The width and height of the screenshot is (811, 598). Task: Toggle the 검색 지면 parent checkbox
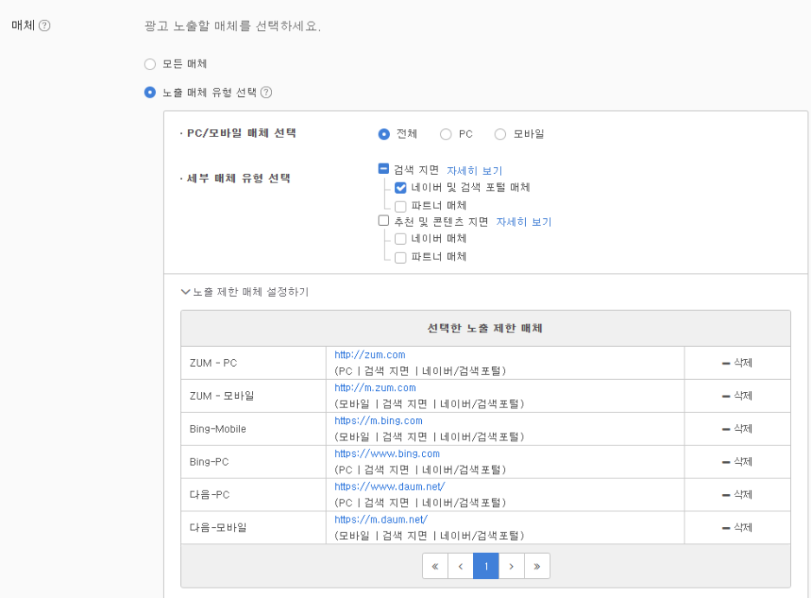tap(383, 169)
